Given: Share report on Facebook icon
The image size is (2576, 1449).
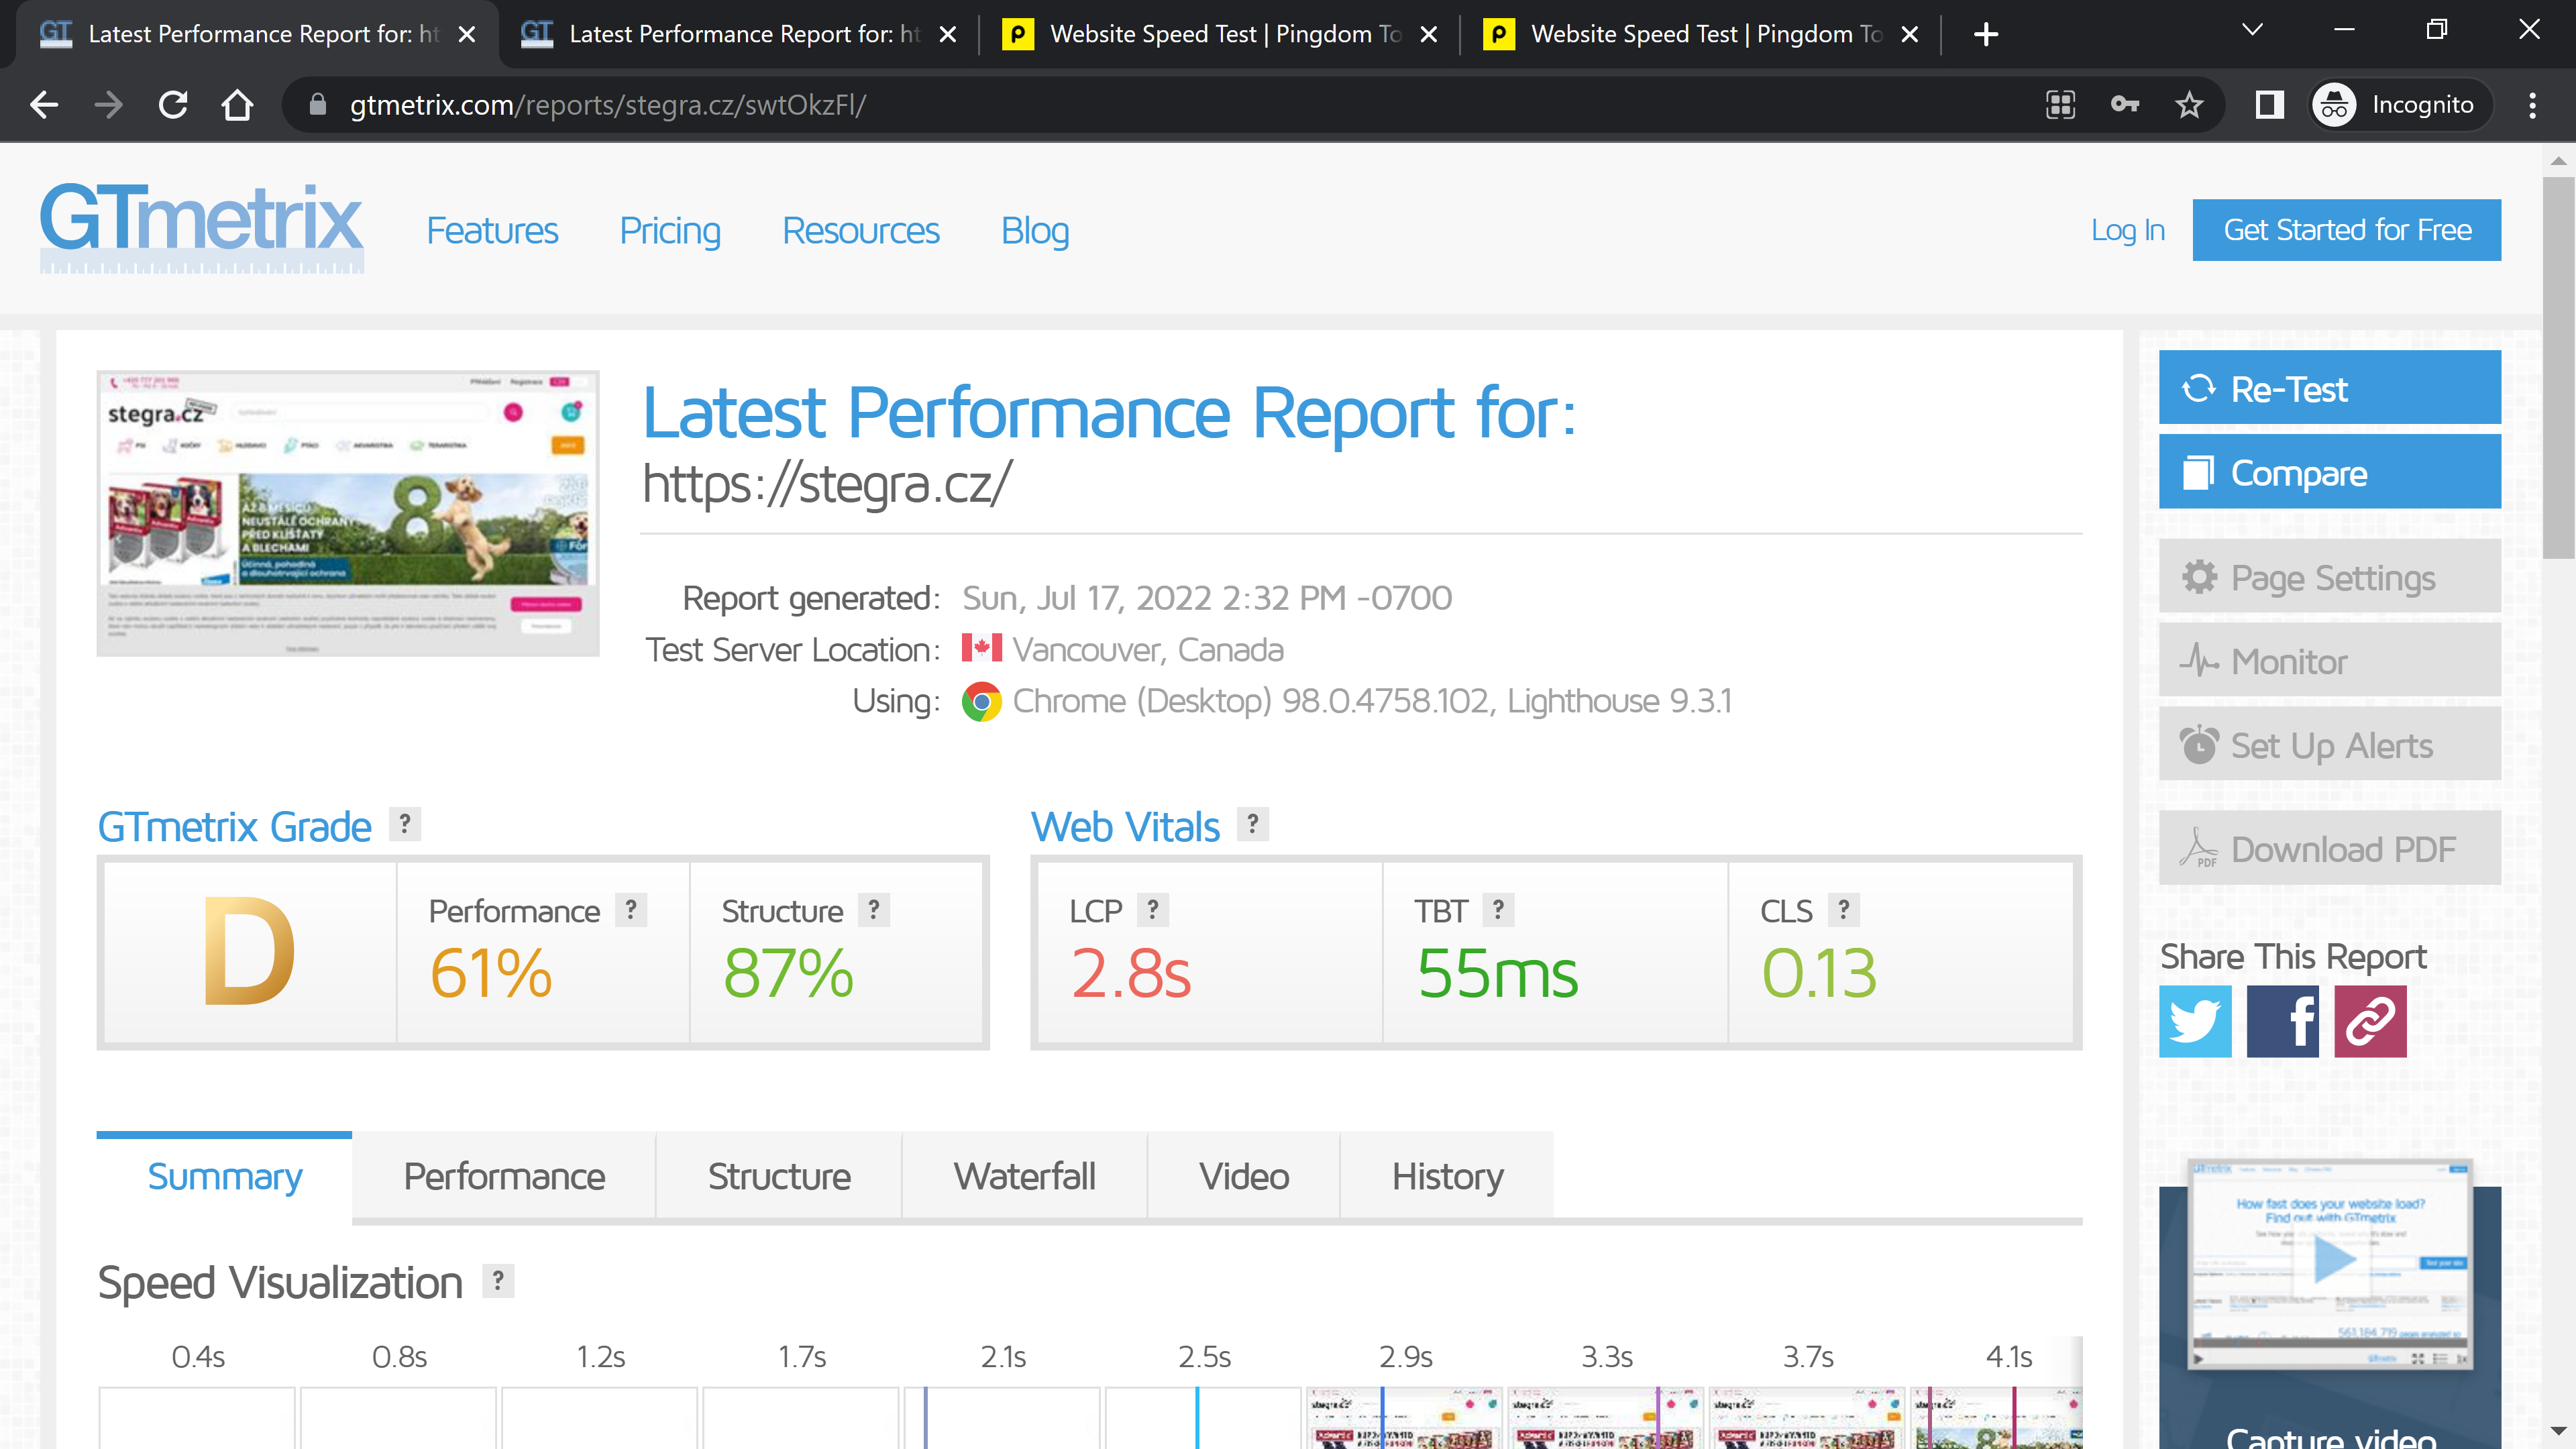Looking at the screenshot, I should [2283, 1021].
